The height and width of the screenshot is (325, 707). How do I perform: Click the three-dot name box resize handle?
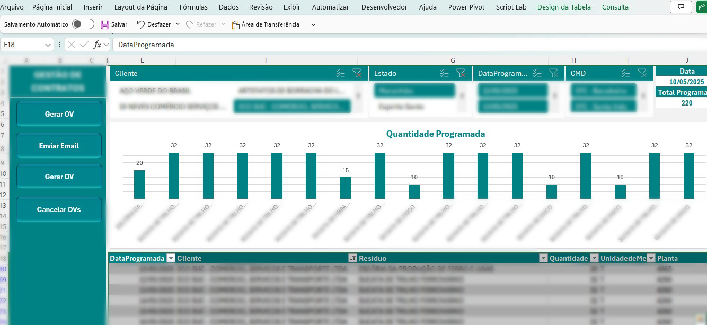pos(59,45)
